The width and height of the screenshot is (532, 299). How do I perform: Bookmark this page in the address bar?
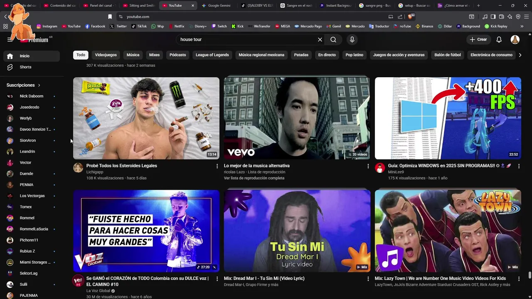(x=110, y=17)
